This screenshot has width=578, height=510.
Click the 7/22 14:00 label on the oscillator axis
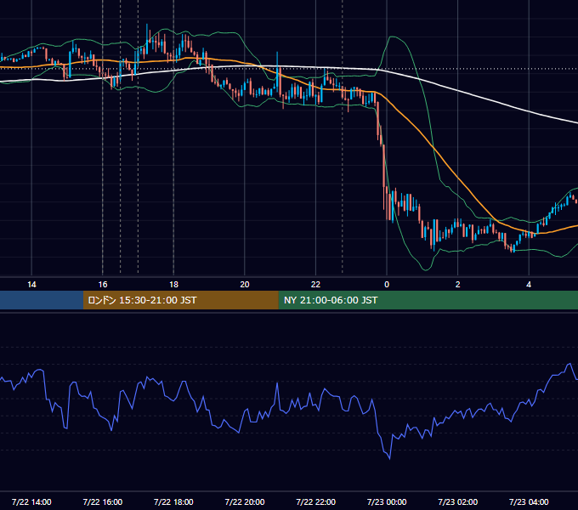[31, 501]
